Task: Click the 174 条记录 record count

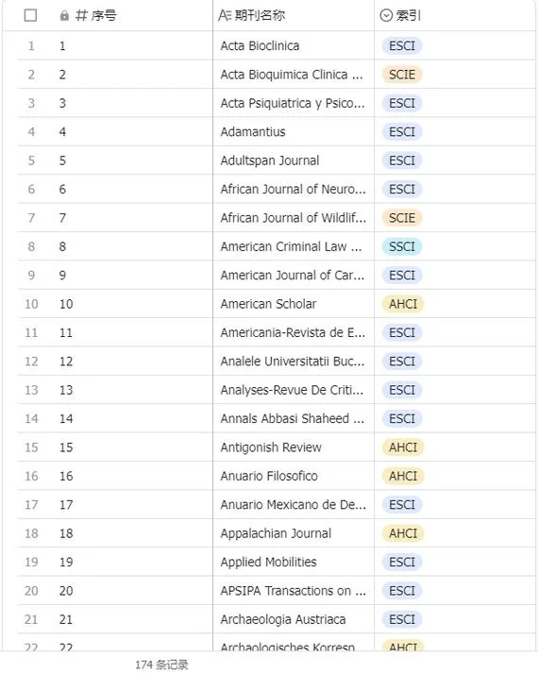Action: [161, 665]
